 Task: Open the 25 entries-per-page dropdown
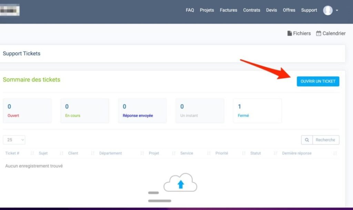coord(14,140)
